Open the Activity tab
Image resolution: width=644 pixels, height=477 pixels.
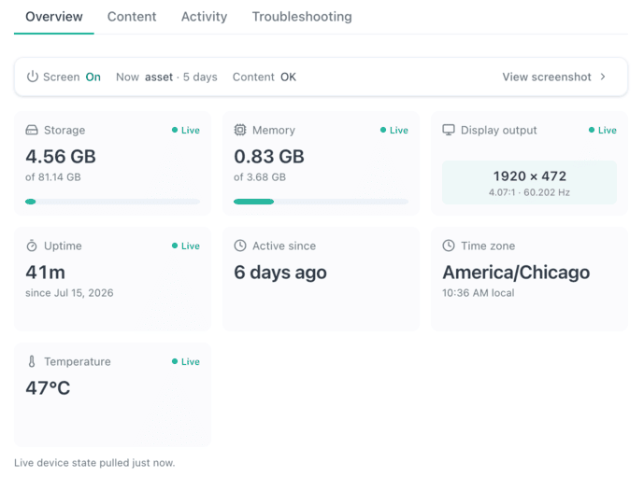coord(204,17)
